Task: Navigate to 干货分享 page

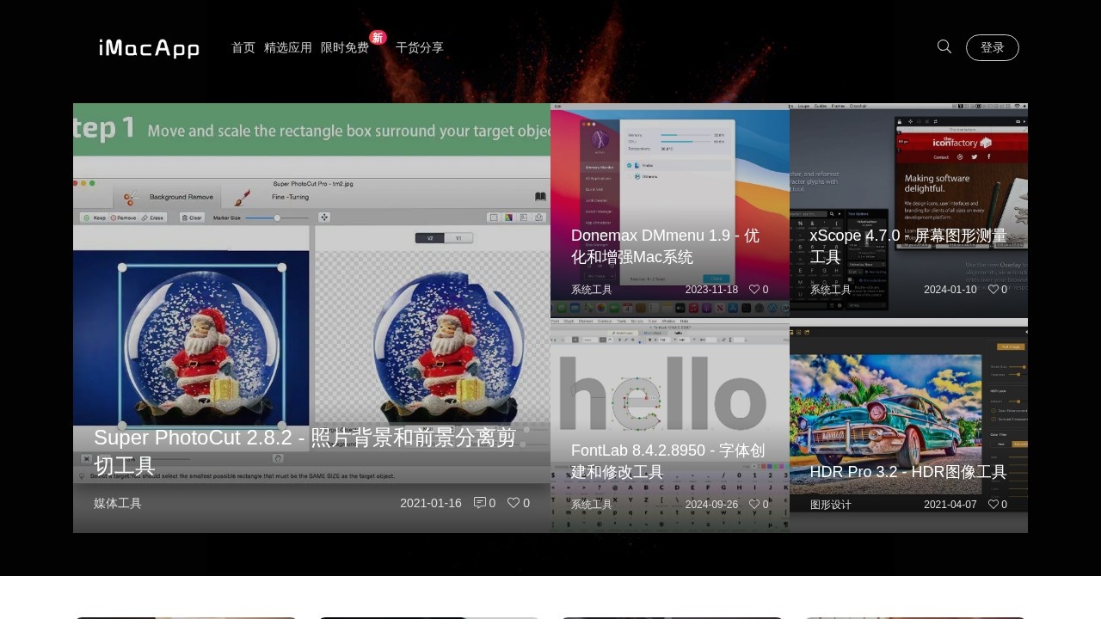Action: point(420,48)
